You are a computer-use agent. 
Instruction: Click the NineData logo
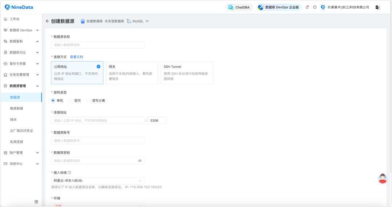19,7
